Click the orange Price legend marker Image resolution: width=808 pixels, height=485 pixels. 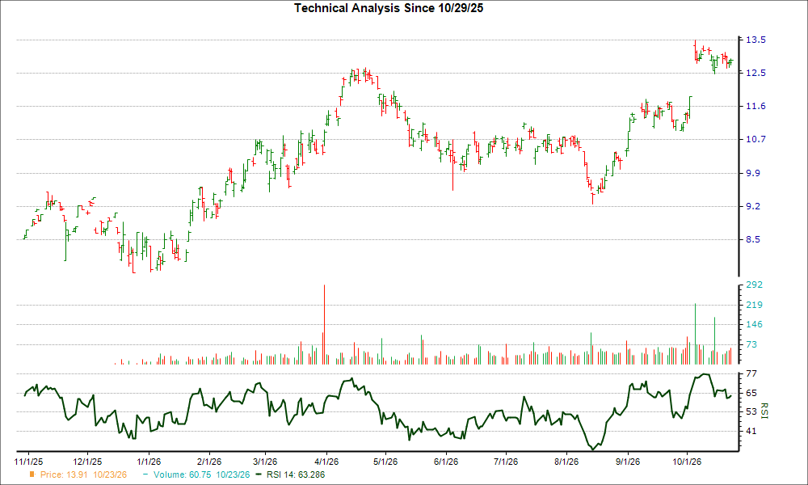[32, 474]
